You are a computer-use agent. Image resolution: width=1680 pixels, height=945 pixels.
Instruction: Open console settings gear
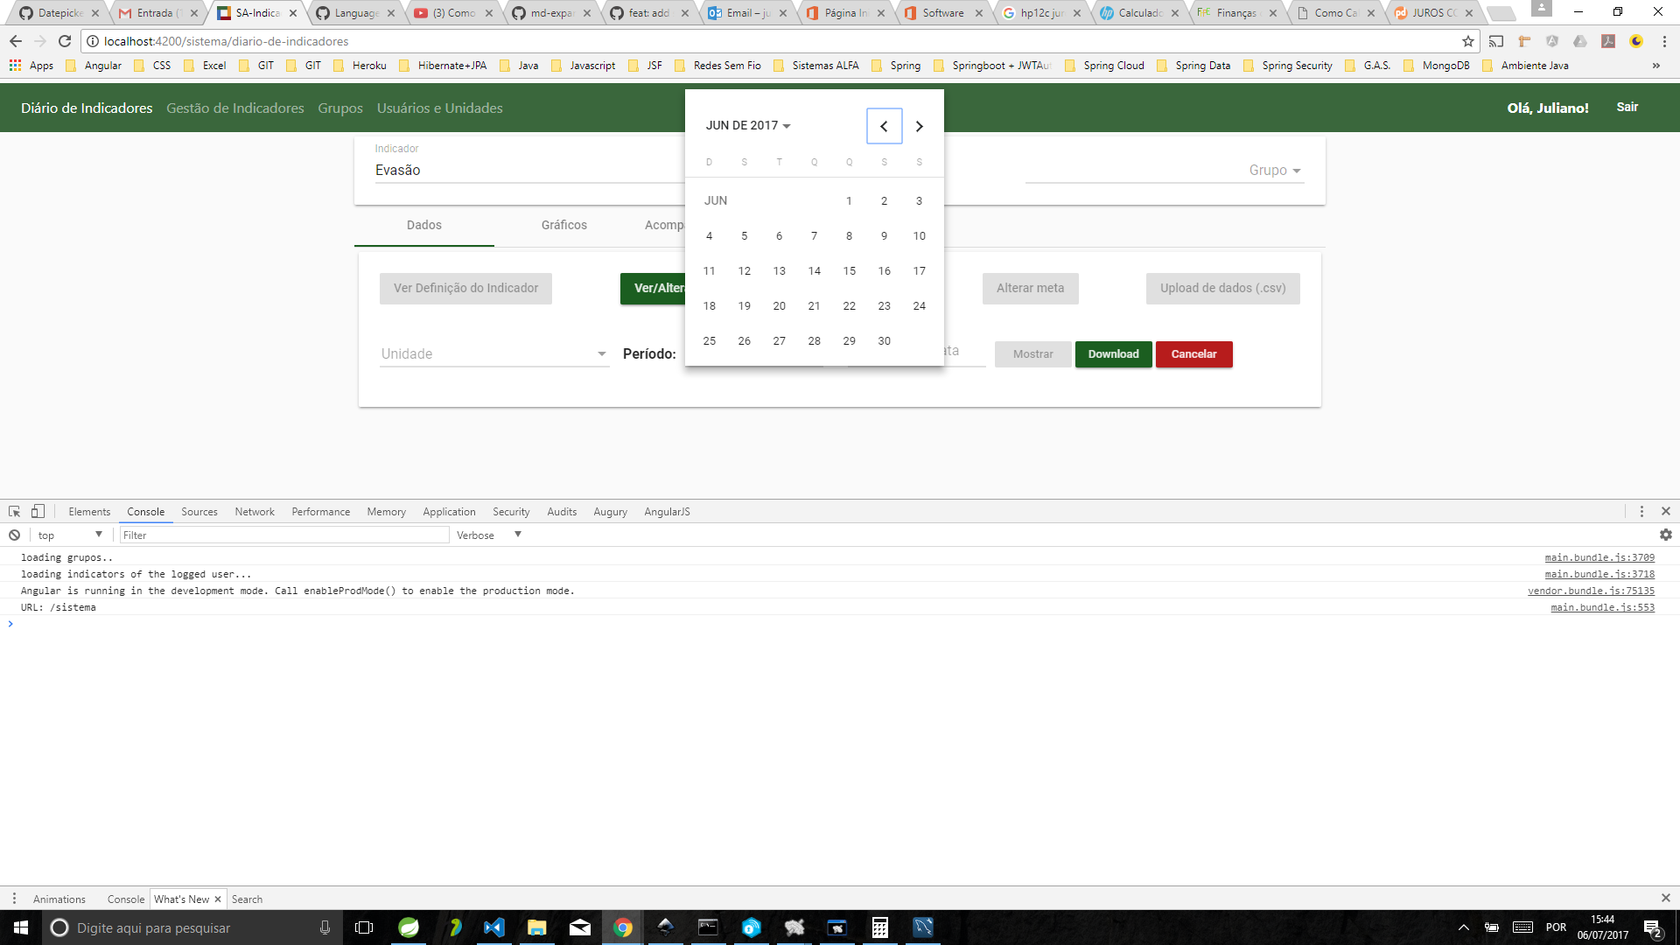tap(1666, 535)
